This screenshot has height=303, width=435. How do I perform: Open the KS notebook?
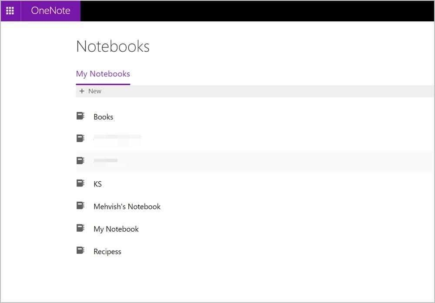[97, 184]
